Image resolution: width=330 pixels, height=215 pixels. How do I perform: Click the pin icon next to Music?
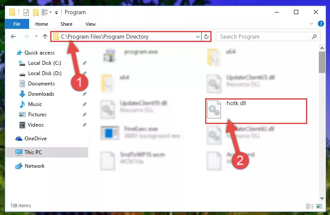tap(85, 104)
